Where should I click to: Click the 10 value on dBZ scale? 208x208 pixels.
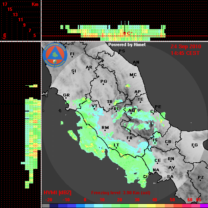click(102, 200)
